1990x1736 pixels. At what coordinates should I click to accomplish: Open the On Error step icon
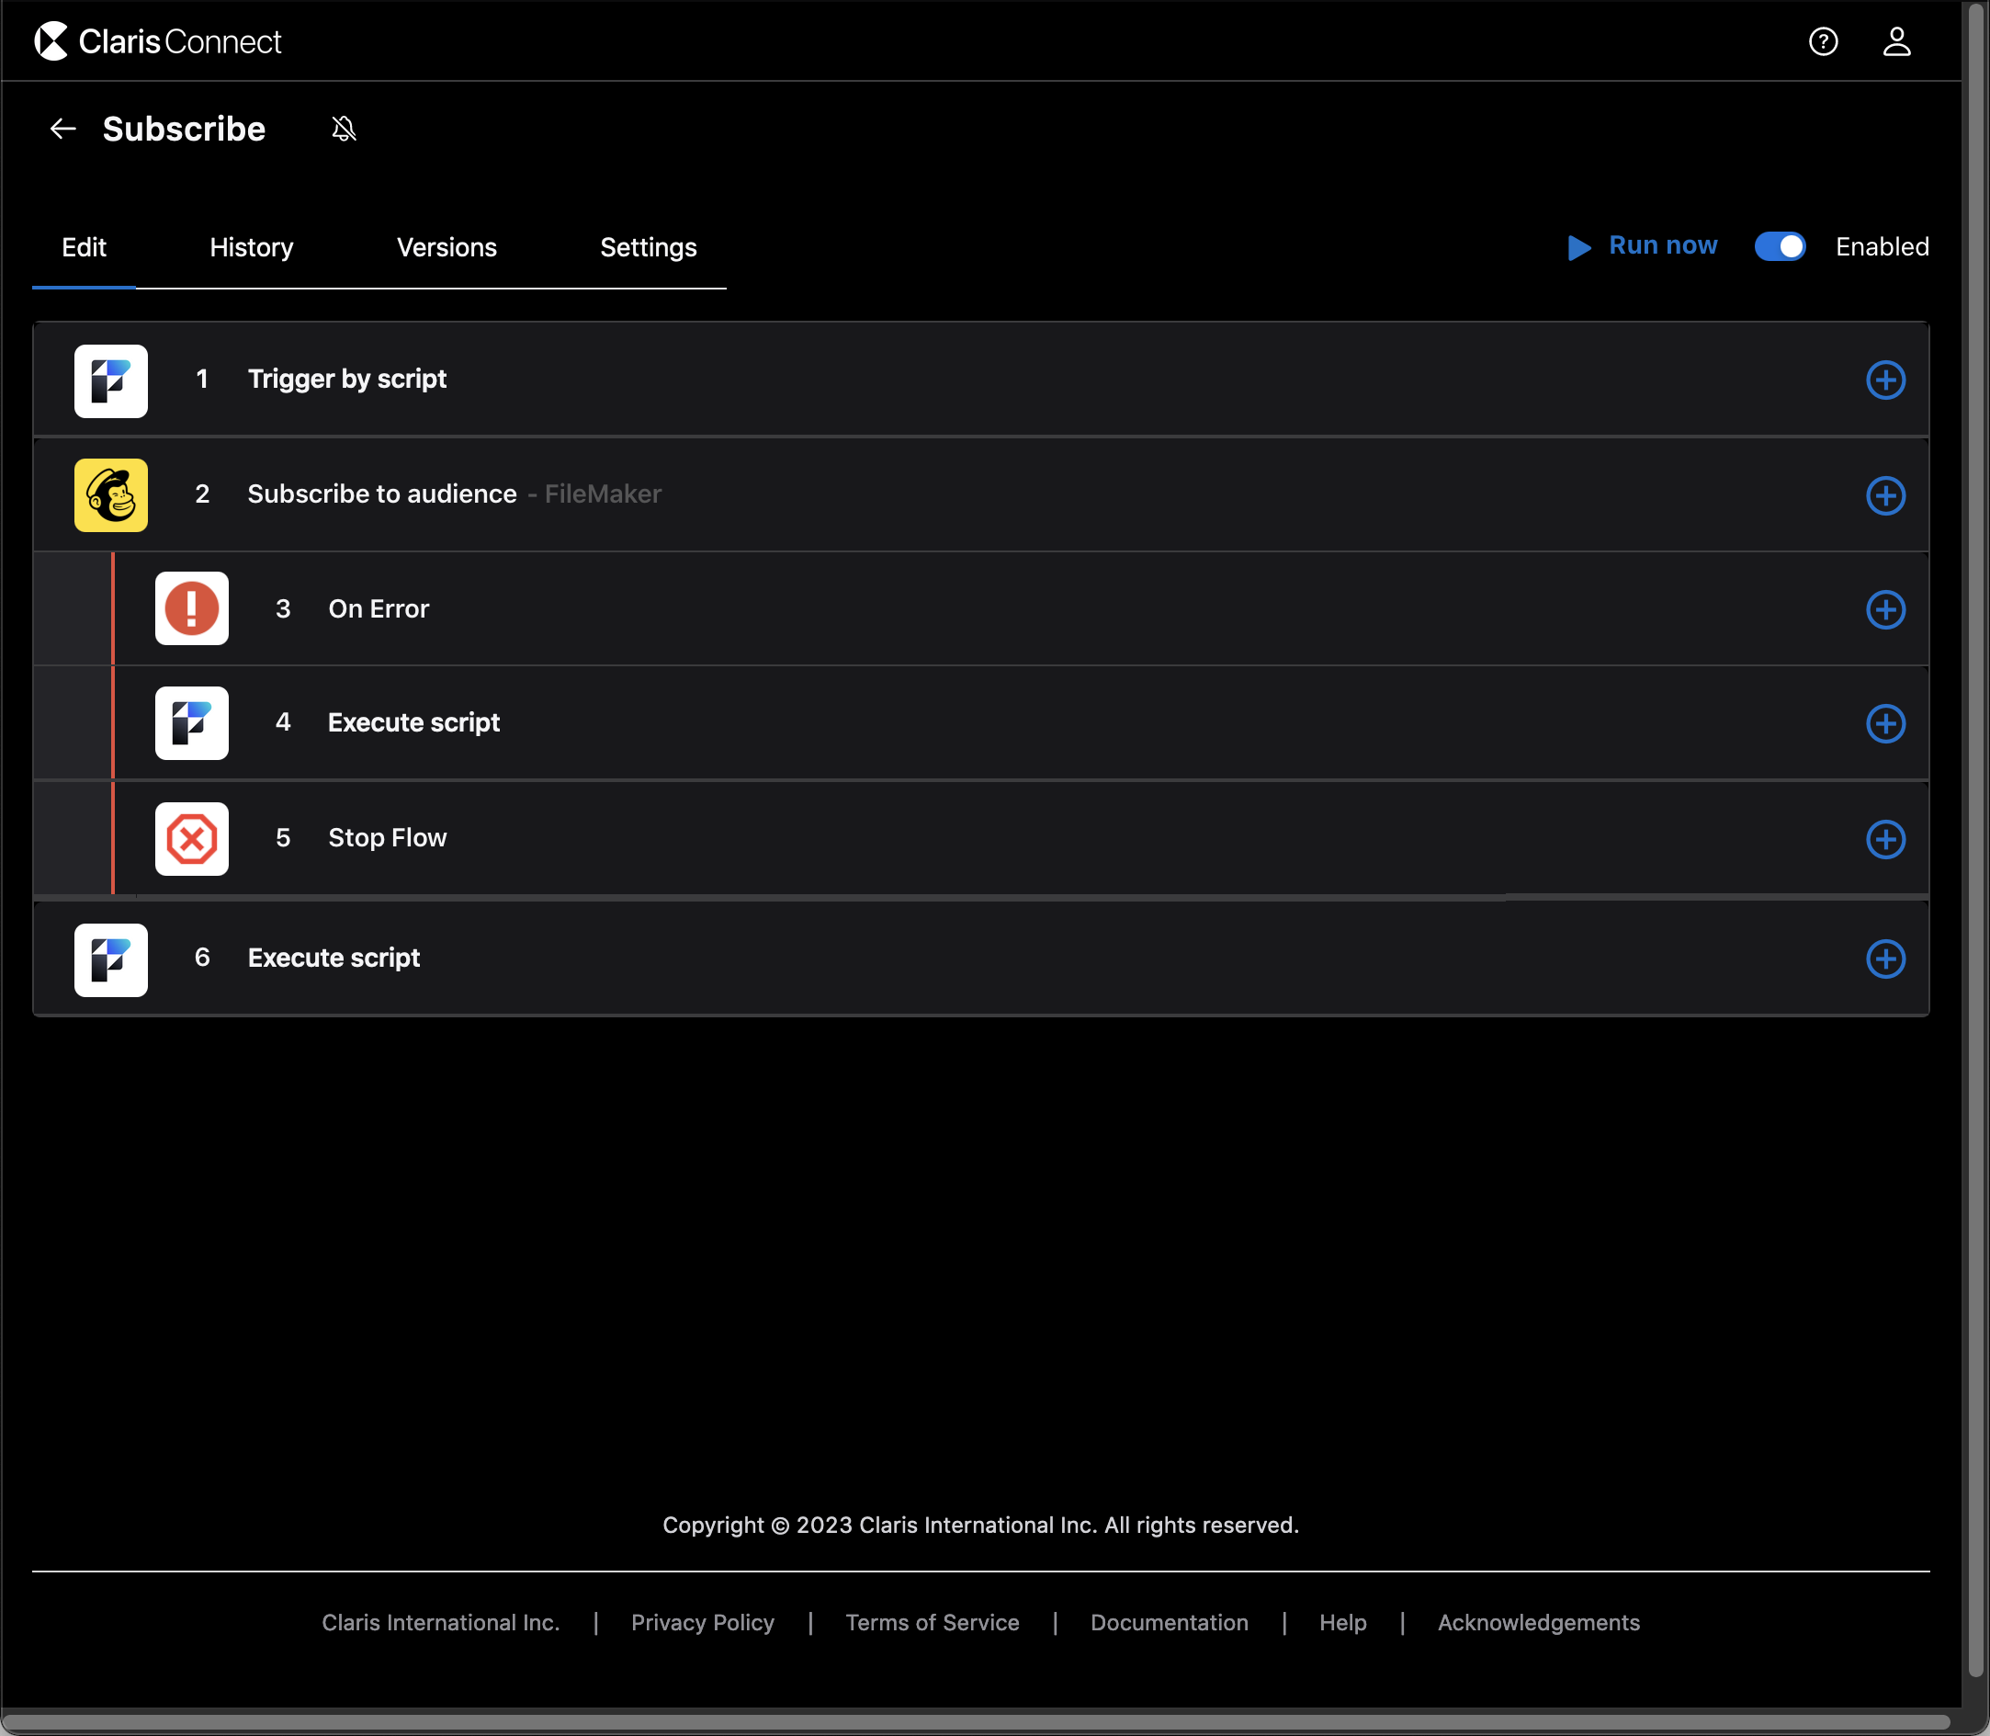pos(191,608)
